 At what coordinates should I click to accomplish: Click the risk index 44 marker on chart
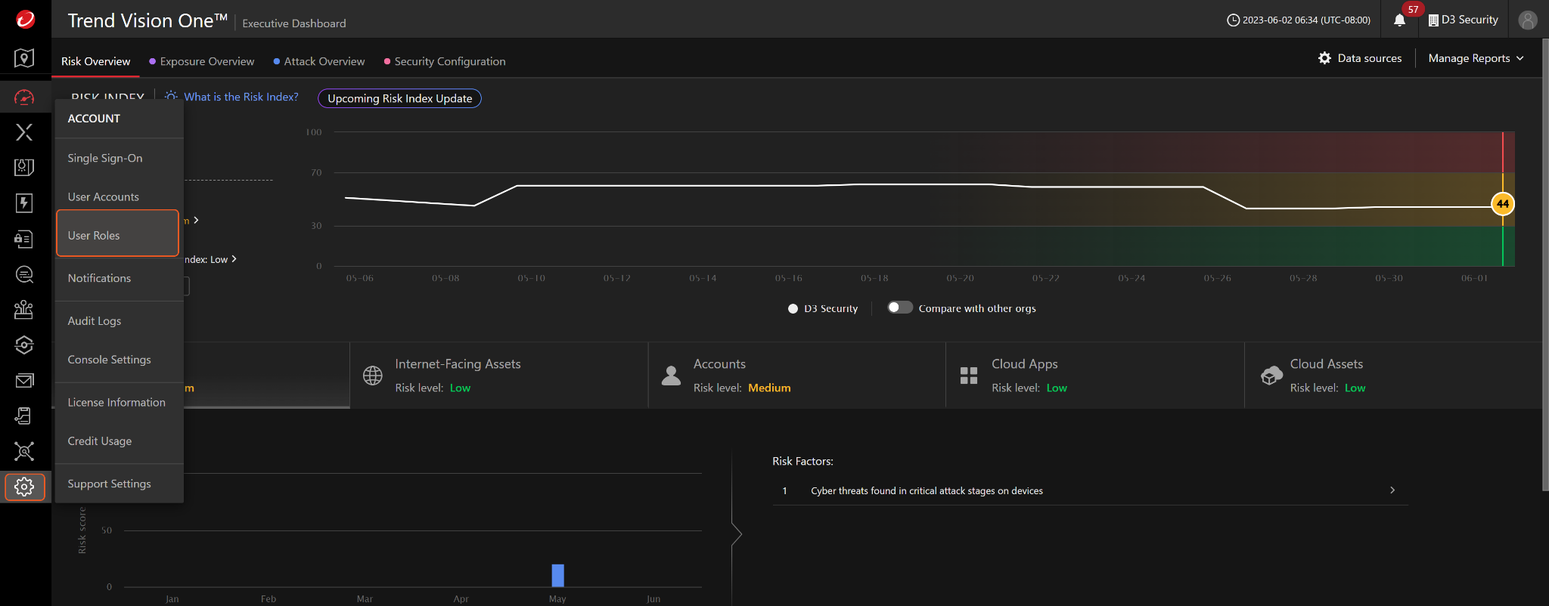tap(1502, 204)
